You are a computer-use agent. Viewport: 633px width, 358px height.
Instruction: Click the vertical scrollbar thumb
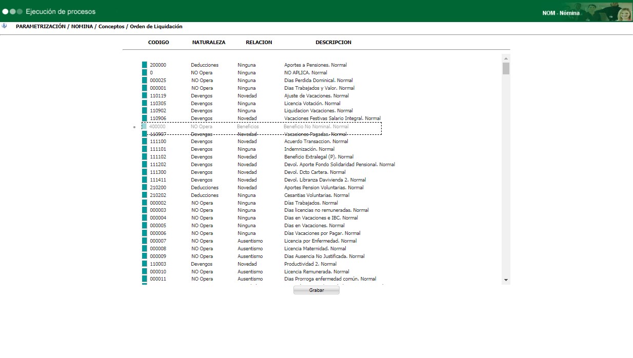click(506, 69)
